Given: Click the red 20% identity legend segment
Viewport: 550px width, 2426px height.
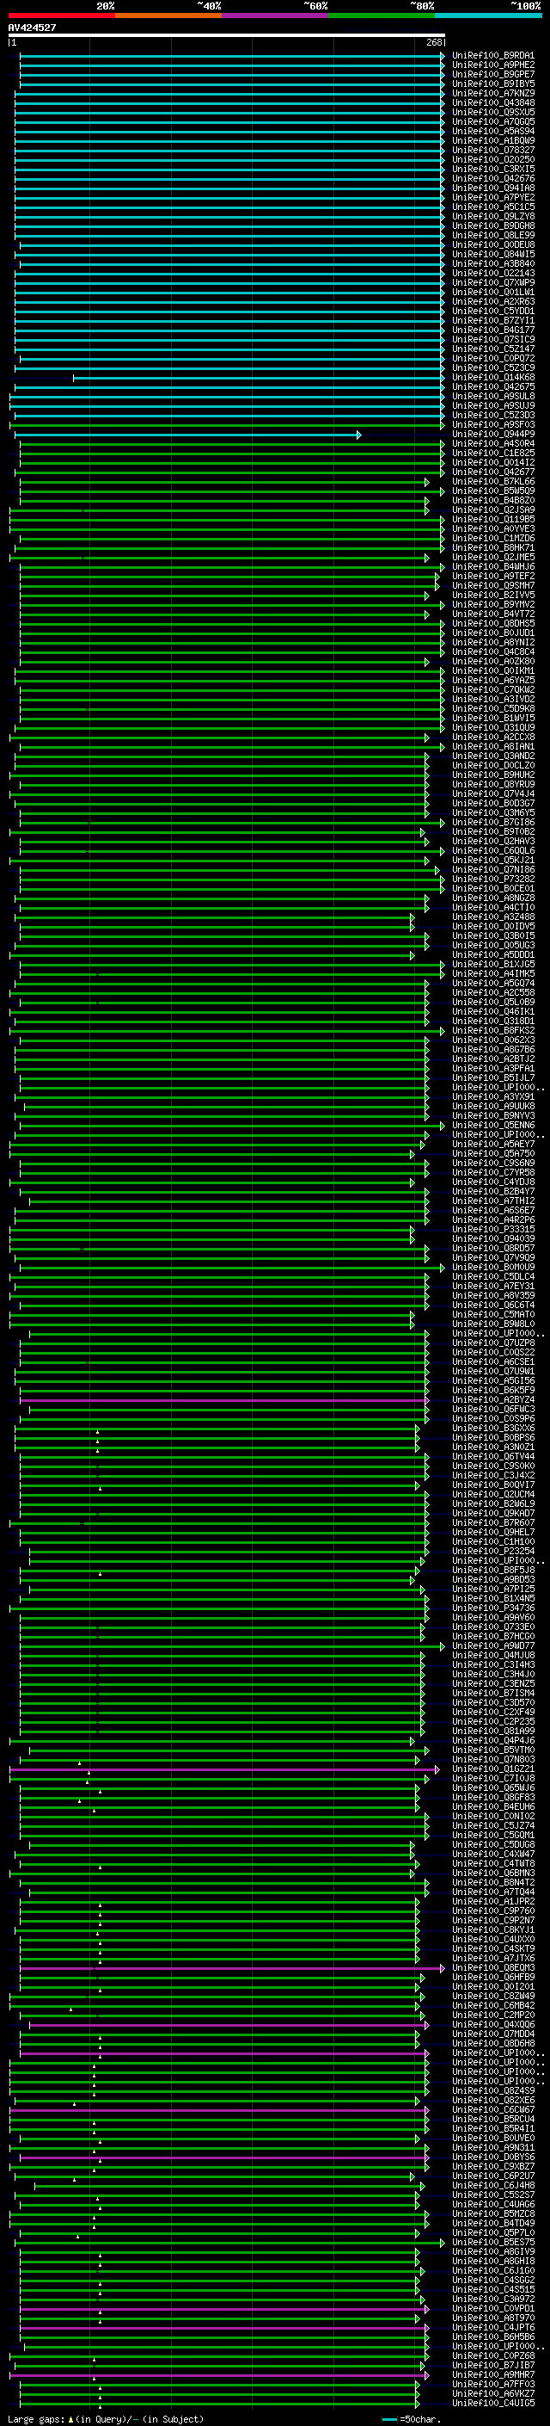Looking at the screenshot, I should tap(62, 15).
